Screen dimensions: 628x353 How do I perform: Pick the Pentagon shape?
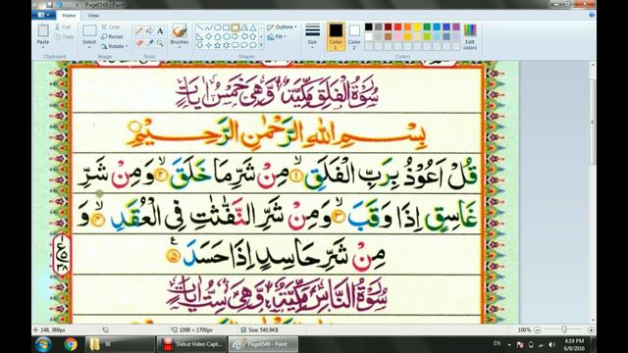(217, 37)
